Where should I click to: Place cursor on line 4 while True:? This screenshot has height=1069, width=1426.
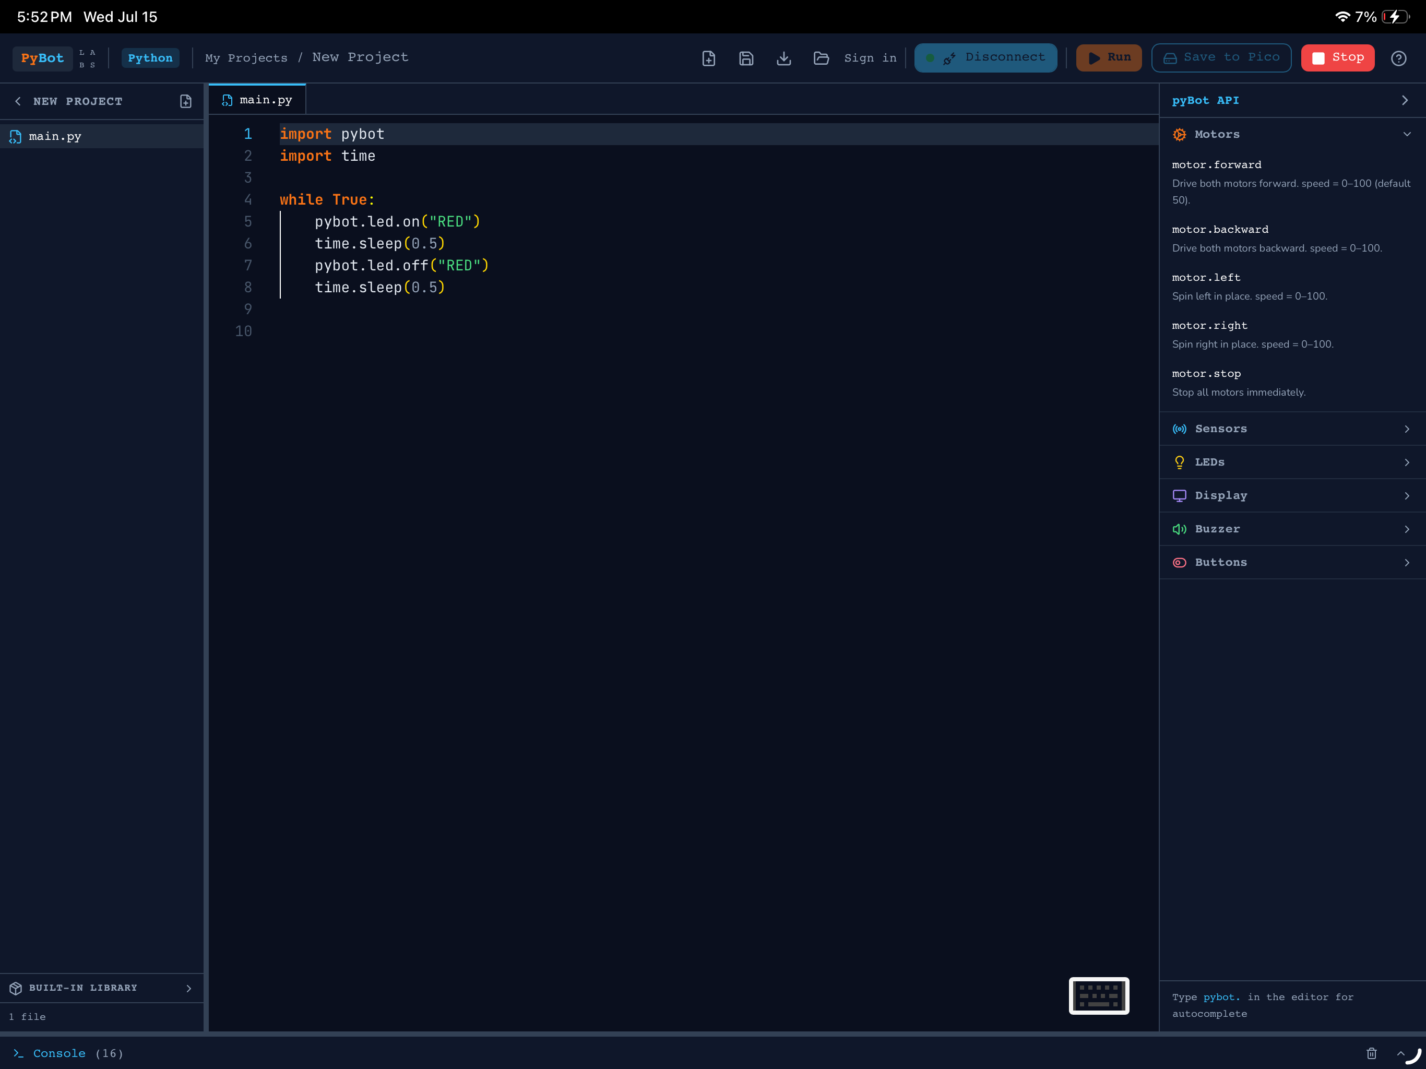point(327,200)
